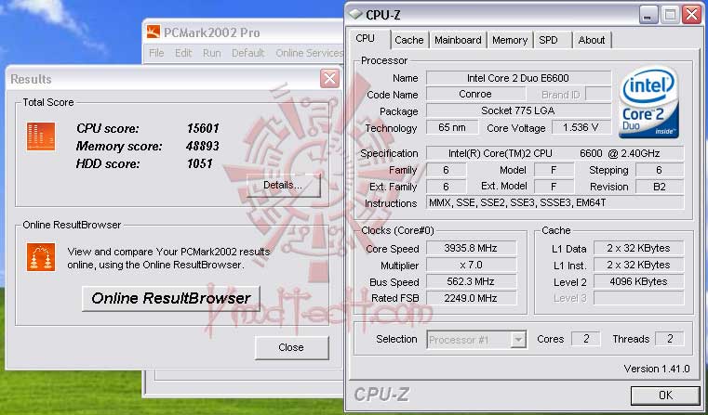Click the Bus Speed value 562.3 MHz
This screenshot has width=708, height=415.
coord(471,281)
